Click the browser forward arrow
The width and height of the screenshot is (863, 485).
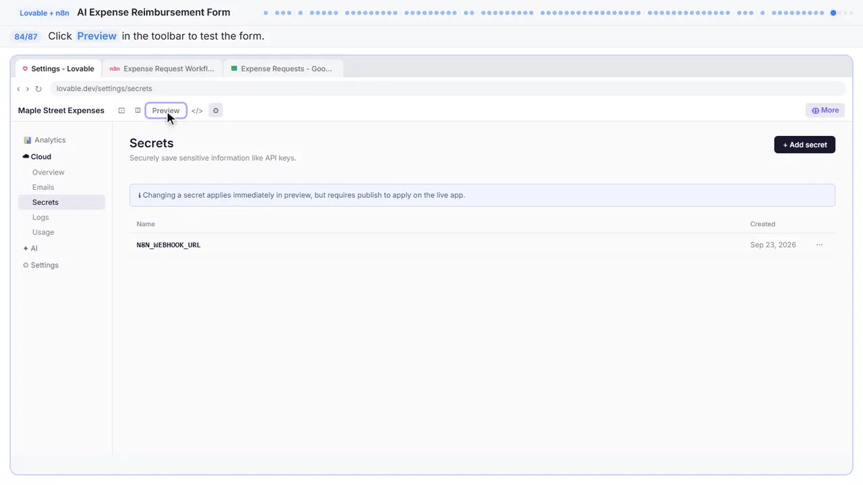pyautogui.click(x=28, y=89)
